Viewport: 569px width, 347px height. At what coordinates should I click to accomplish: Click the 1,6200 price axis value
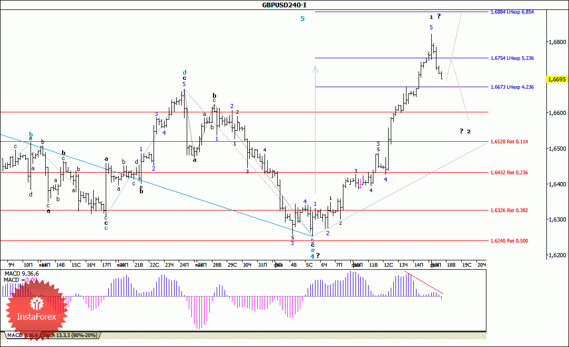pyautogui.click(x=557, y=255)
